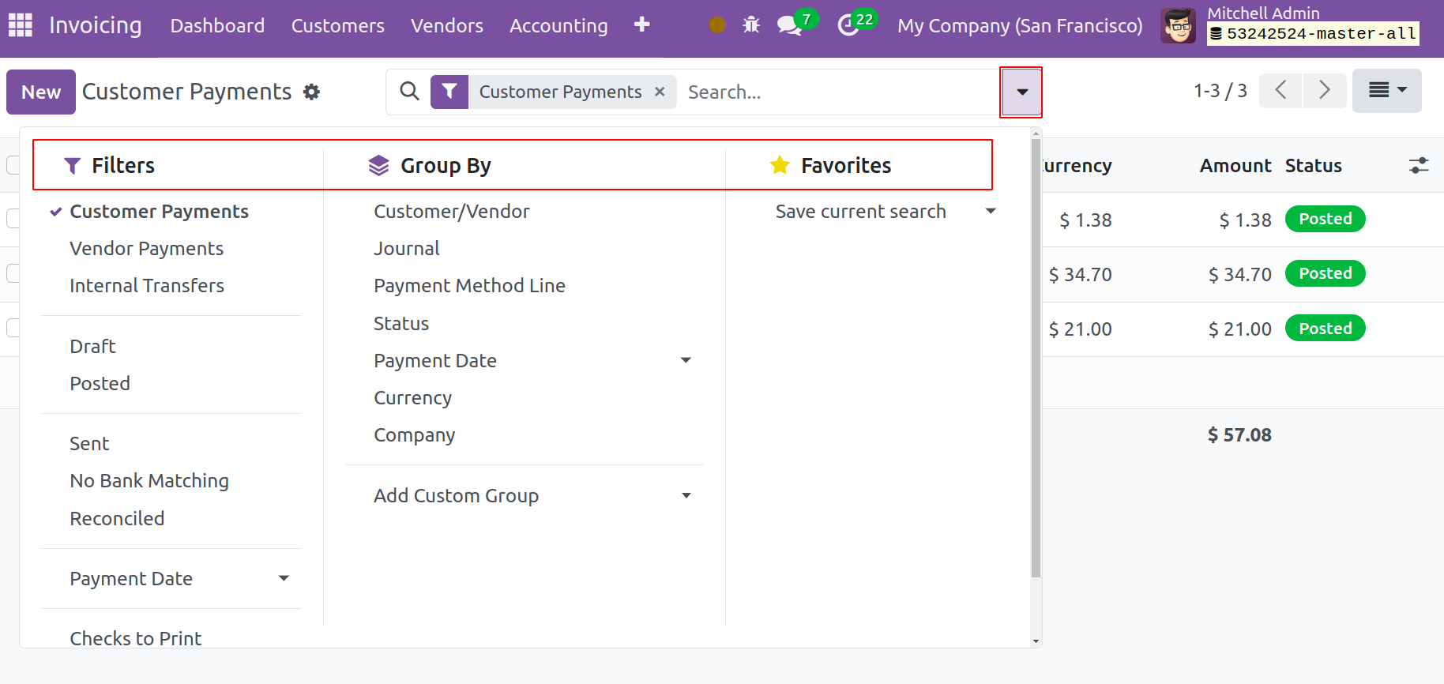Click the plus icon in navbar

(x=642, y=24)
